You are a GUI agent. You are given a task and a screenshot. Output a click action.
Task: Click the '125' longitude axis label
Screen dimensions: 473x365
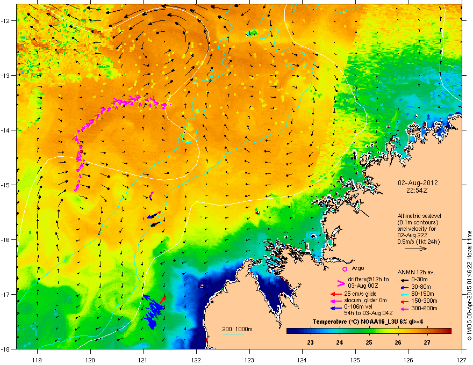click(x=355, y=360)
